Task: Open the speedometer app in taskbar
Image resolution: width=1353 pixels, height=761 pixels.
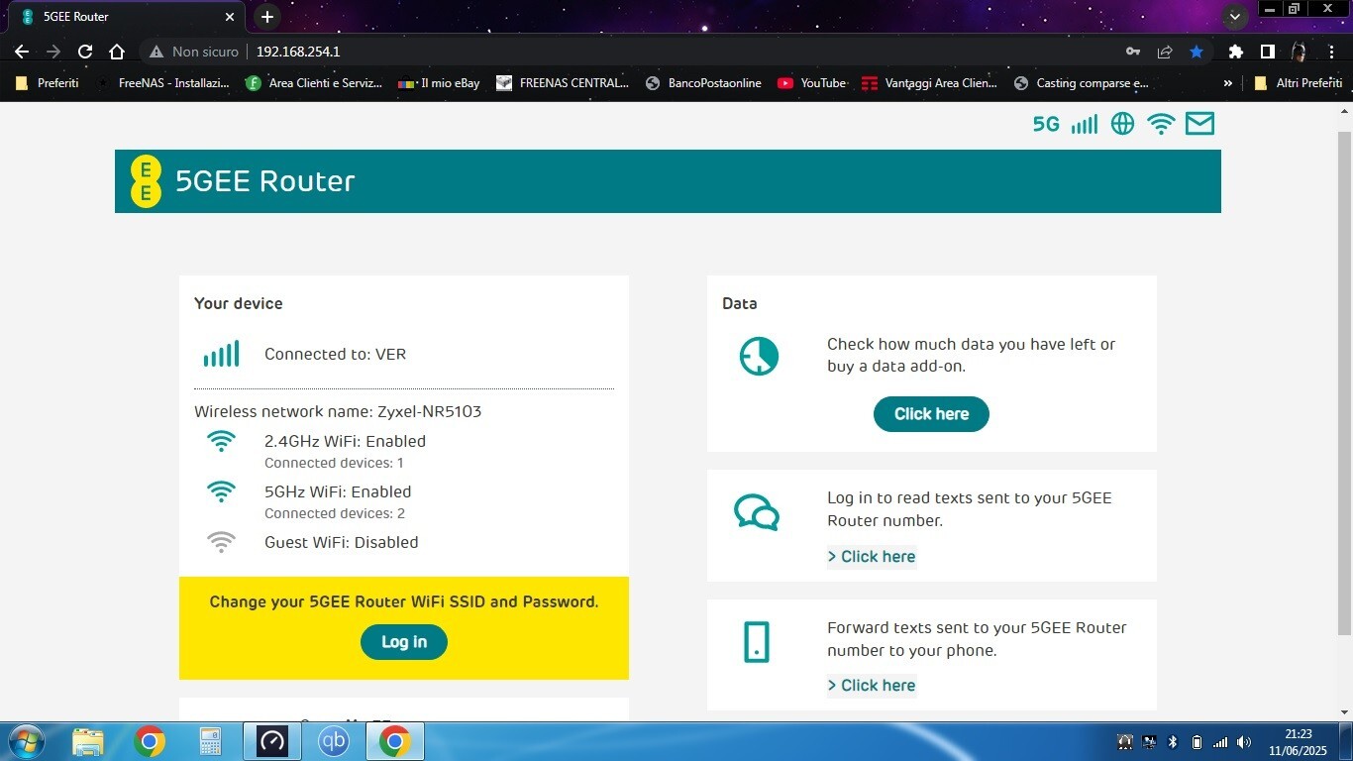Action: pos(271,741)
